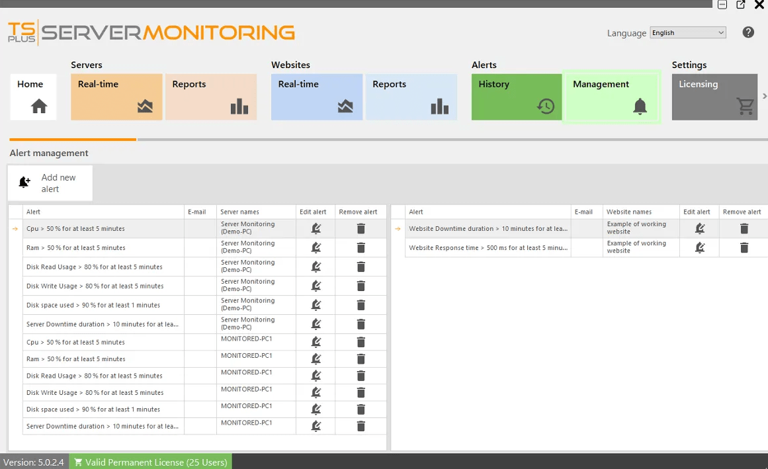Remove Demo-PC Disk Read Usage alert
This screenshot has width=768, height=469.
pyautogui.click(x=361, y=267)
